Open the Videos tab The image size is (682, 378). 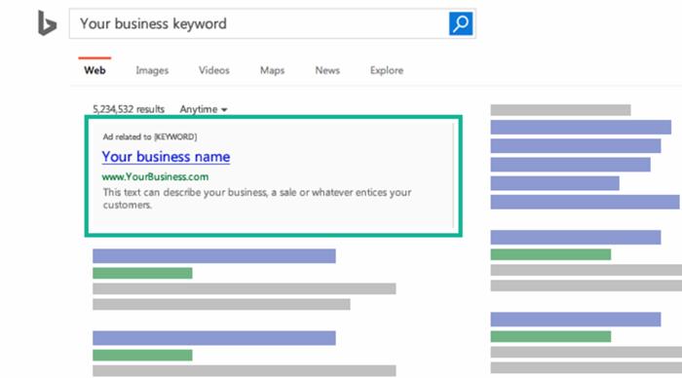pos(214,70)
